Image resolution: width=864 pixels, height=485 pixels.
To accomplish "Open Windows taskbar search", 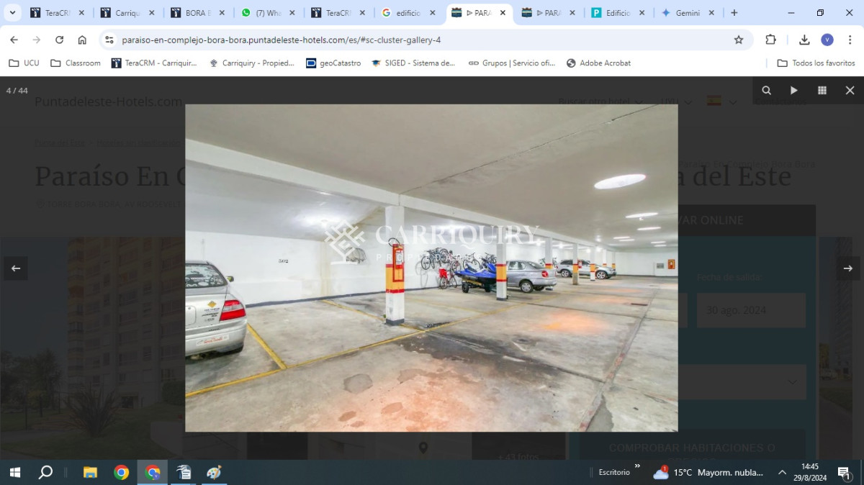I will tap(45, 472).
